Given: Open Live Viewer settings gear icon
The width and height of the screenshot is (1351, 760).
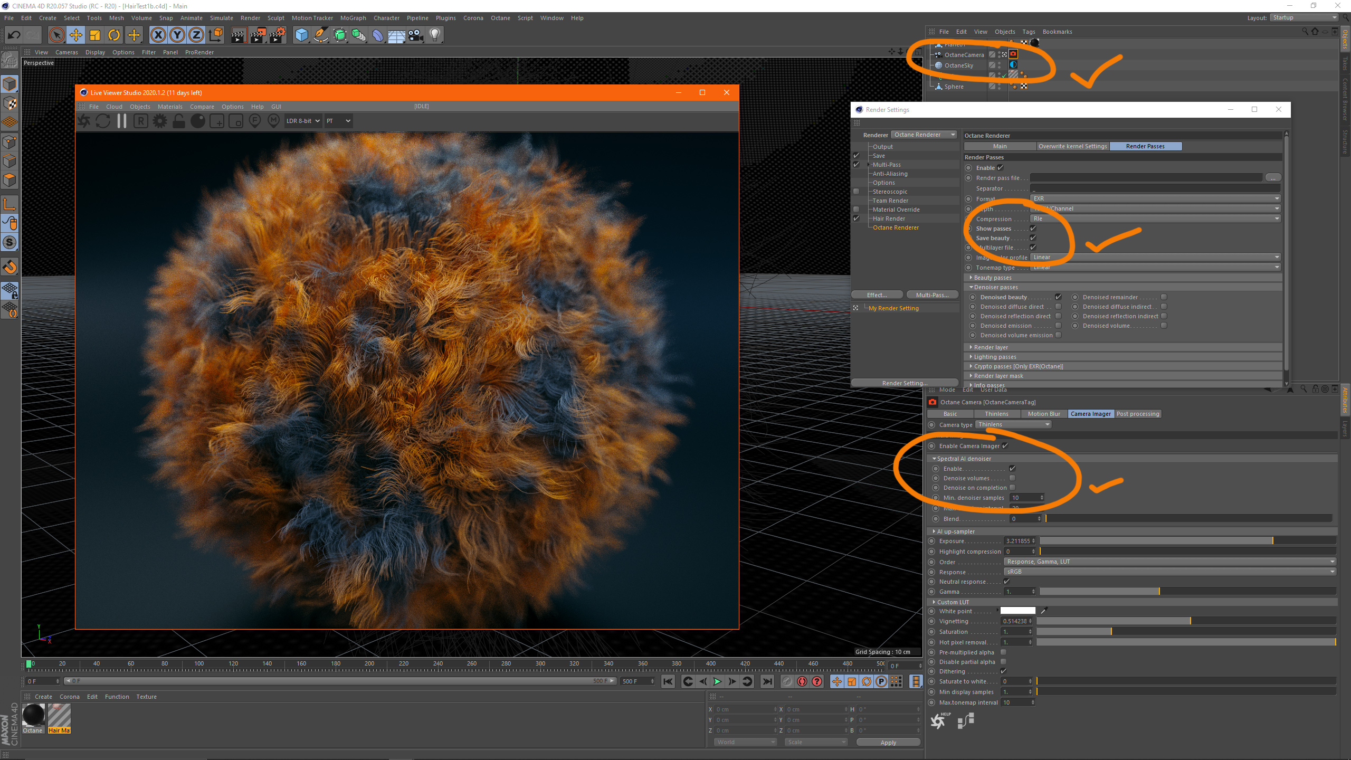Looking at the screenshot, I should pyautogui.click(x=159, y=121).
